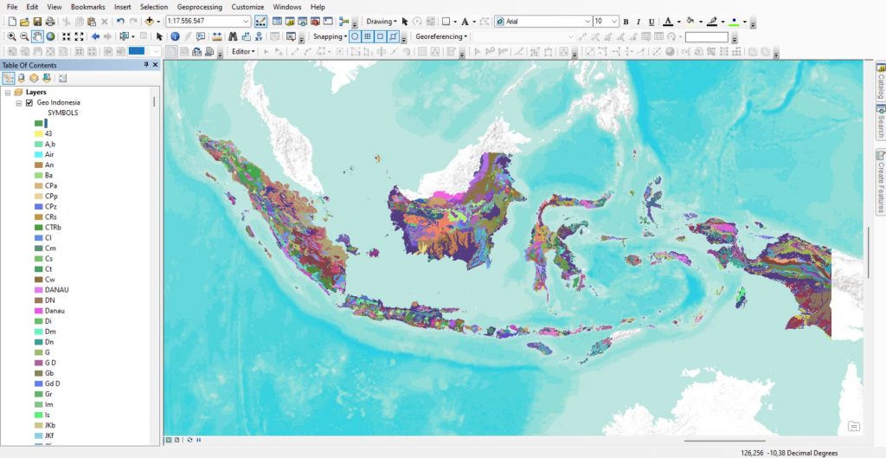886x458 pixels.
Task: Open the Measure tool
Action: point(217,36)
